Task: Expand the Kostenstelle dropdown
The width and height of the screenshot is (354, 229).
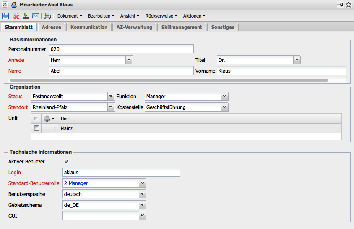Action: [x=225, y=107]
